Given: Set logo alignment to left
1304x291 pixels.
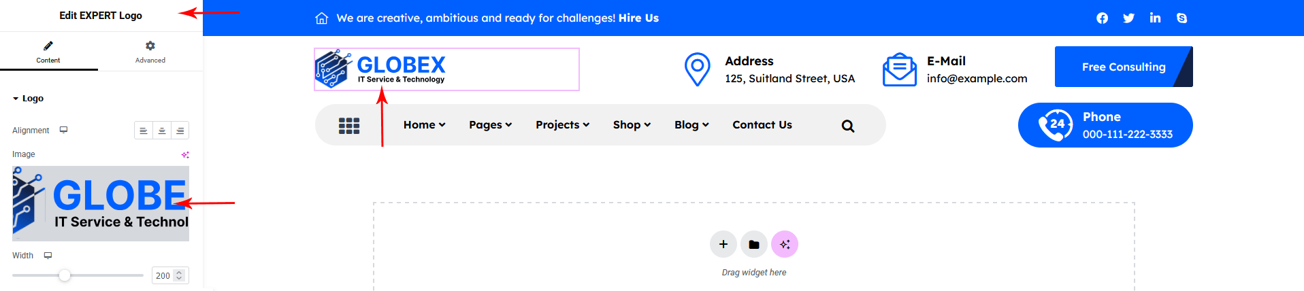Looking at the screenshot, I should tap(143, 131).
